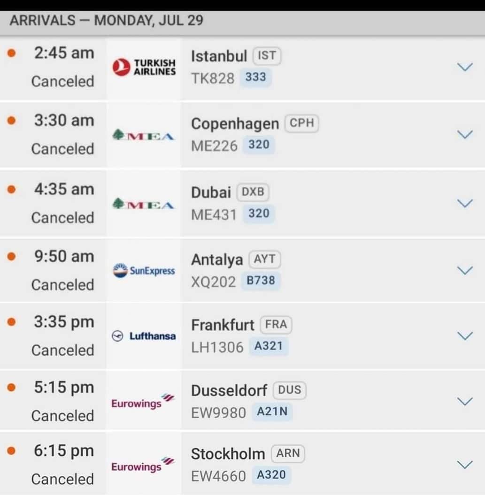Open the Dubai destination name
The height and width of the screenshot is (495, 485).
pyautogui.click(x=211, y=192)
